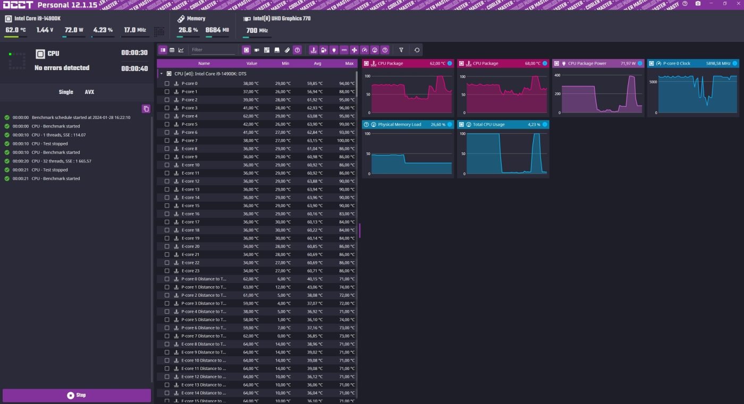The height and width of the screenshot is (404, 744).
Task: Click the screenshot camera icon in title bar
Action: point(698,4)
